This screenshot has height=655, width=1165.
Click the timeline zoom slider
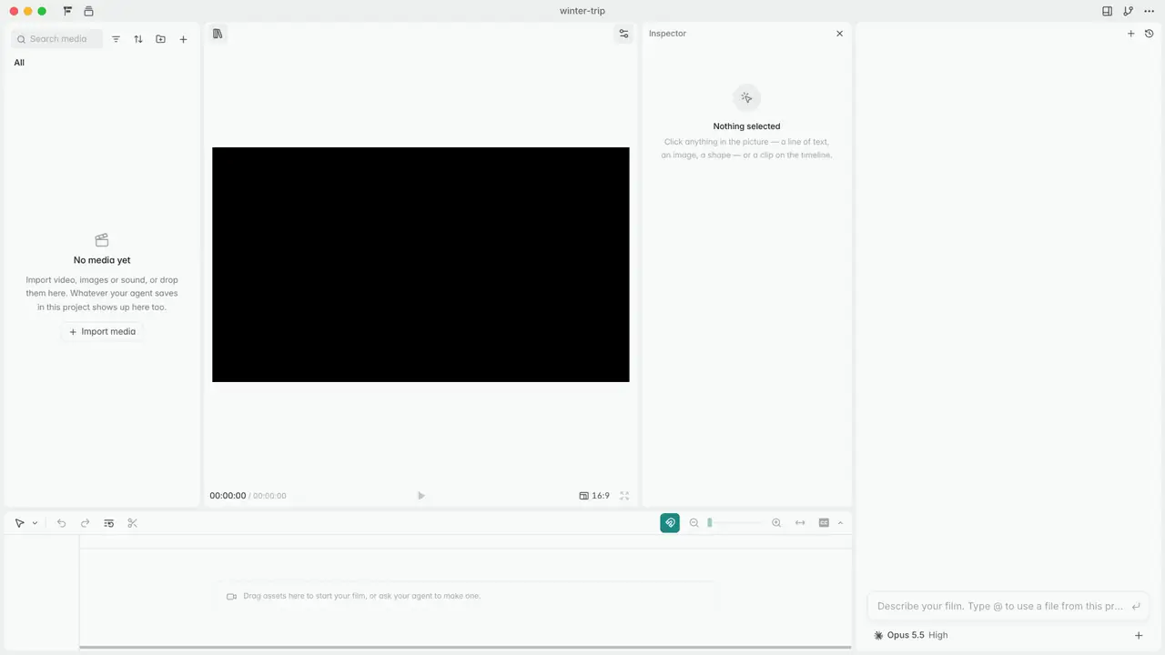pos(734,523)
